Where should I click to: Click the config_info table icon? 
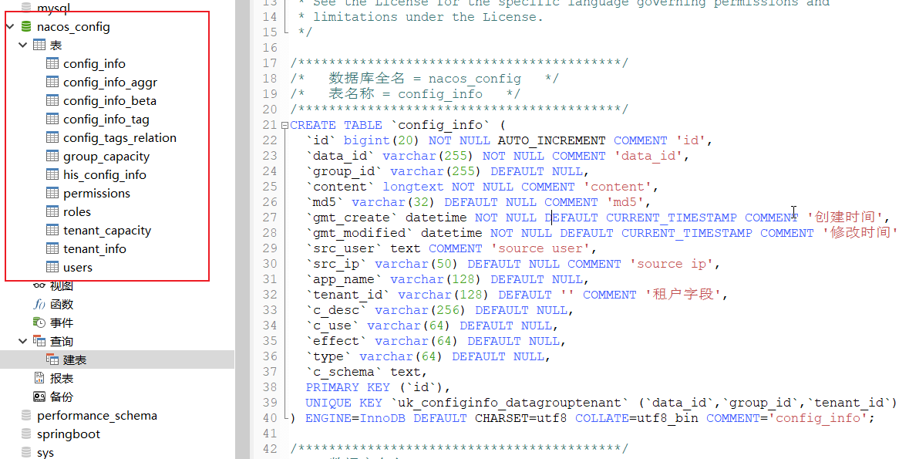tap(52, 63)
